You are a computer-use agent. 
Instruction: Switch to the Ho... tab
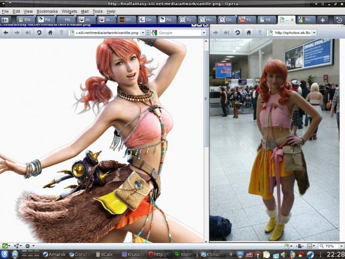(67, 20)
